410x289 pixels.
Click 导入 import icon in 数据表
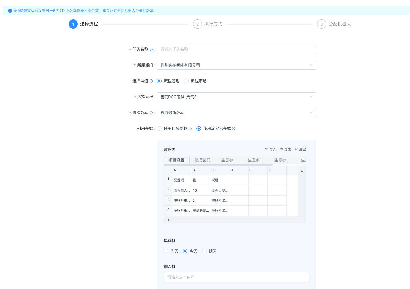click(267, 149)
